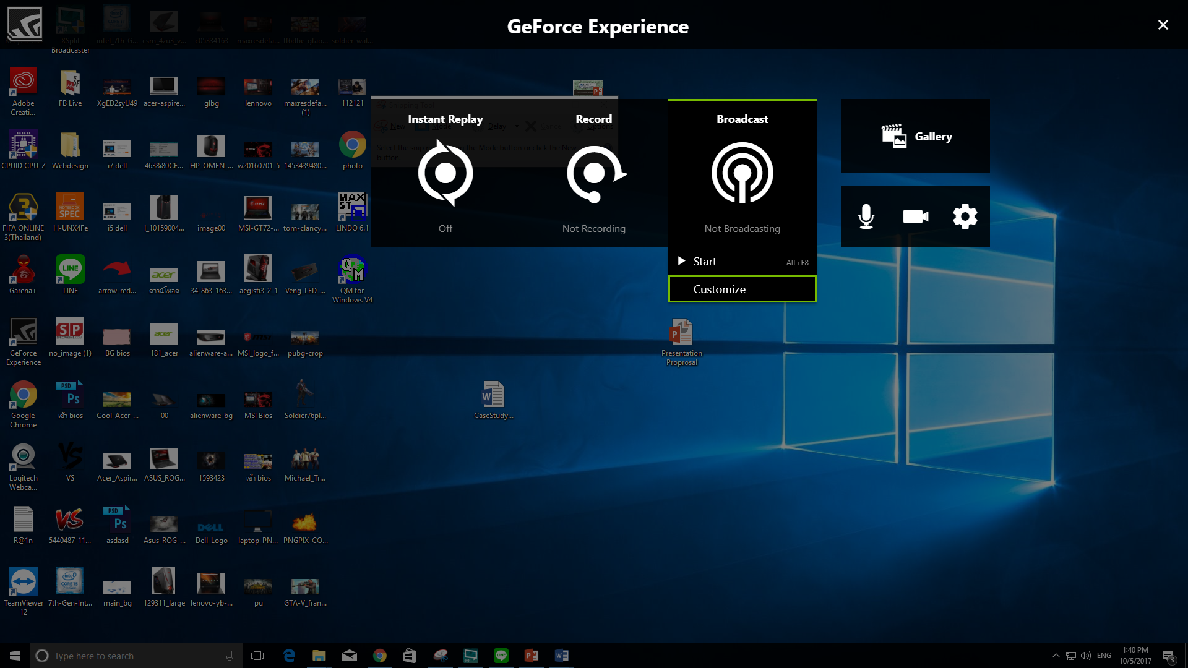Launch Microsoft Edge from taskbar
This screenshot has height=668, width=1188.
(289, 656)
